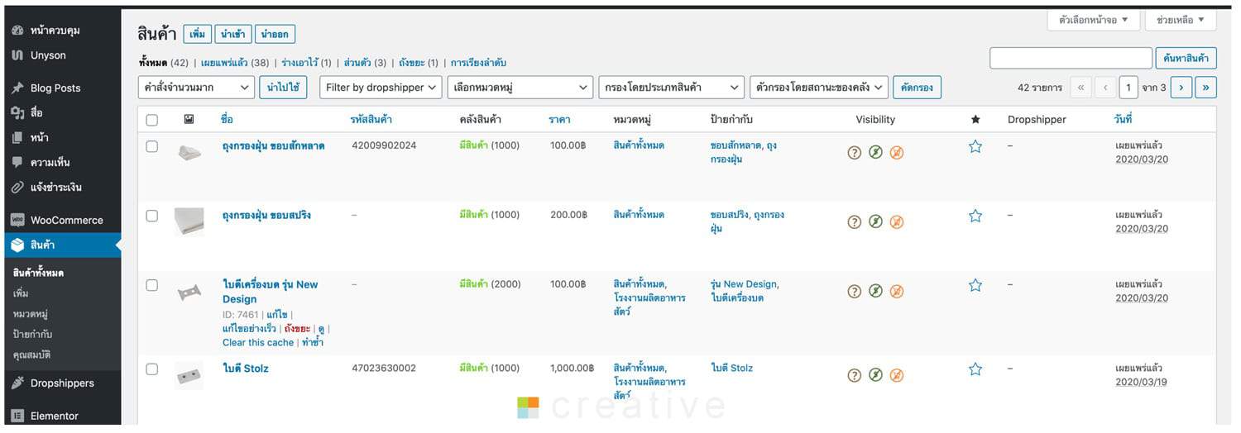Check the box next to ใบตี Stolz

coord(152,369)
